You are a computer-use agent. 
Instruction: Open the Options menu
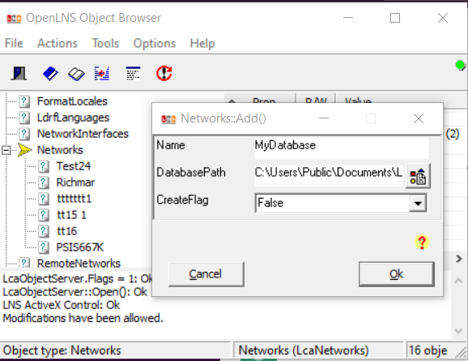point(155,43)
